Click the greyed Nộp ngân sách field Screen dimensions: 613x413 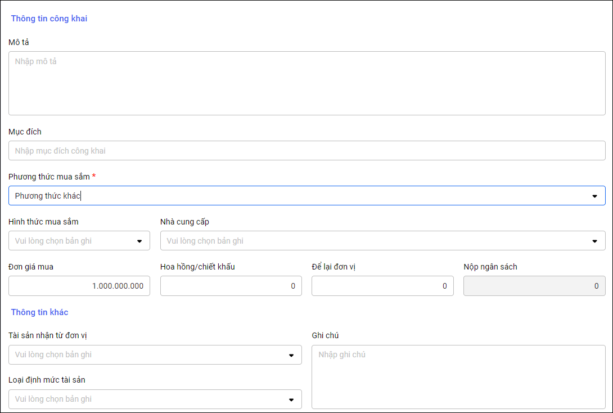coord(534,286)
